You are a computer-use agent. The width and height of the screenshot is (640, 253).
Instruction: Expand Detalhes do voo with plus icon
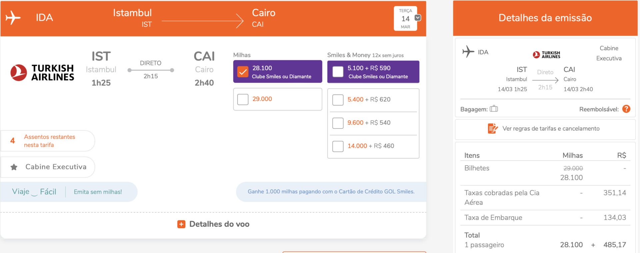coord(181,224)
